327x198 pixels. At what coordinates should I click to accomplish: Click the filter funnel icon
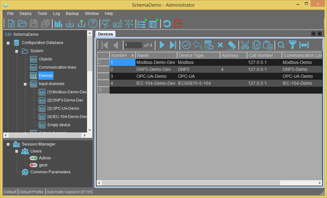(x=292, y=45)
